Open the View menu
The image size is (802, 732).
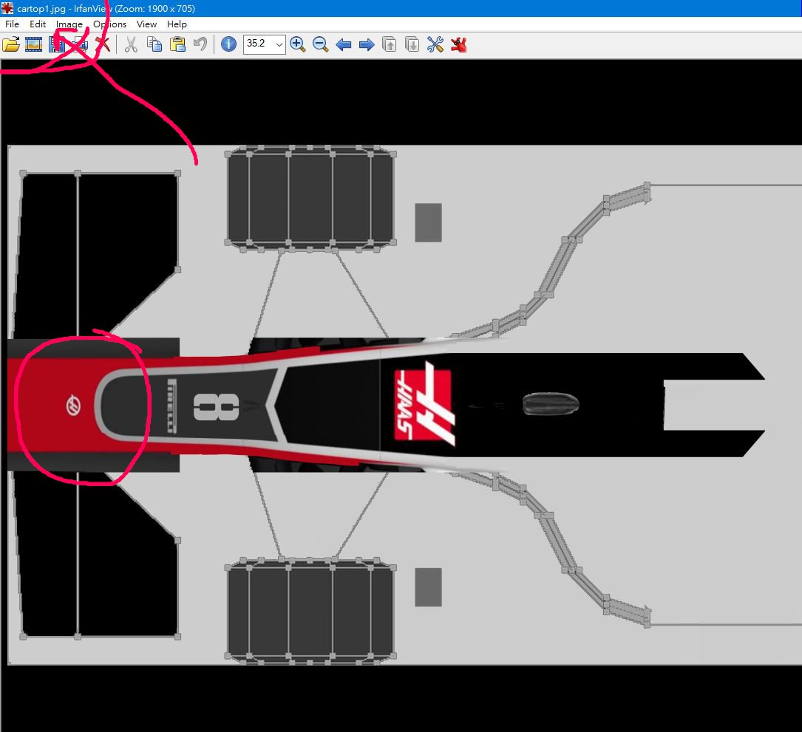(x=146, y=24)
